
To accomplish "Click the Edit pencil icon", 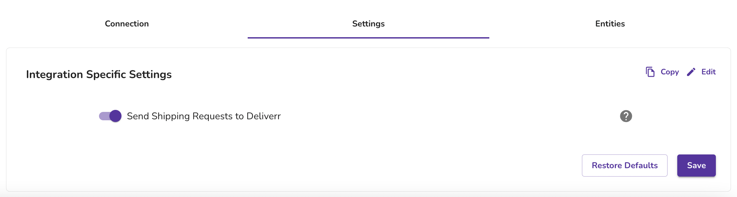I will tap(691, 72).
